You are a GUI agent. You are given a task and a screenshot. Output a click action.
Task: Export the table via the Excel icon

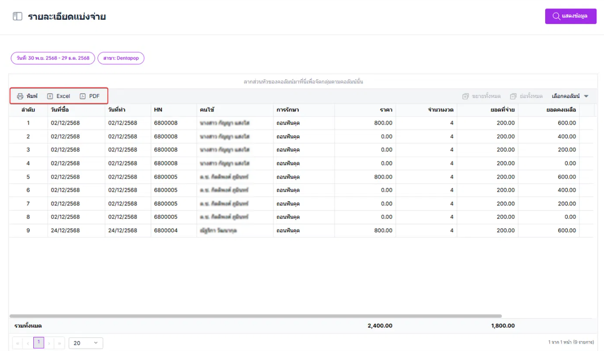[50, 96]
